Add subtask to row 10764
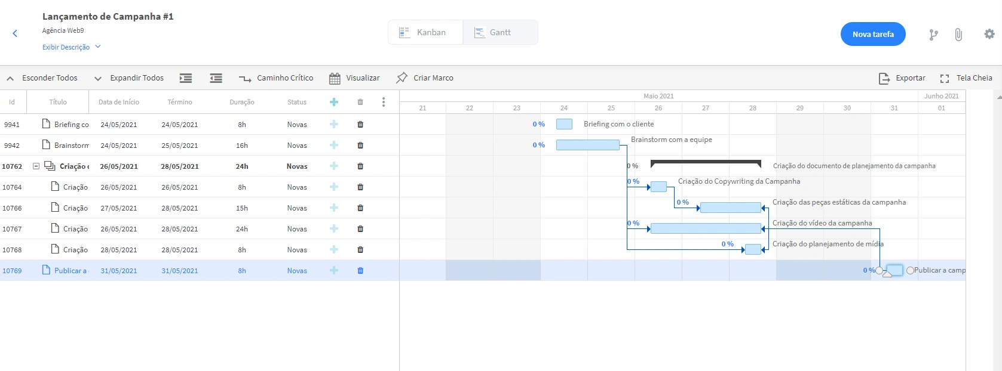1002x371 pixels. pyautogui.click(x=334, y=187)
